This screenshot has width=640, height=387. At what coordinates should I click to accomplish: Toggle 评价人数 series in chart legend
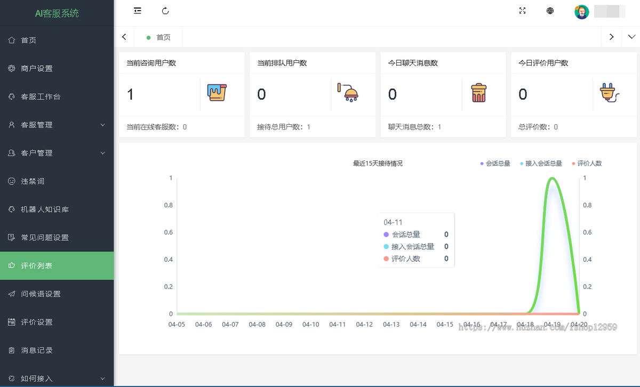(586, 164)
